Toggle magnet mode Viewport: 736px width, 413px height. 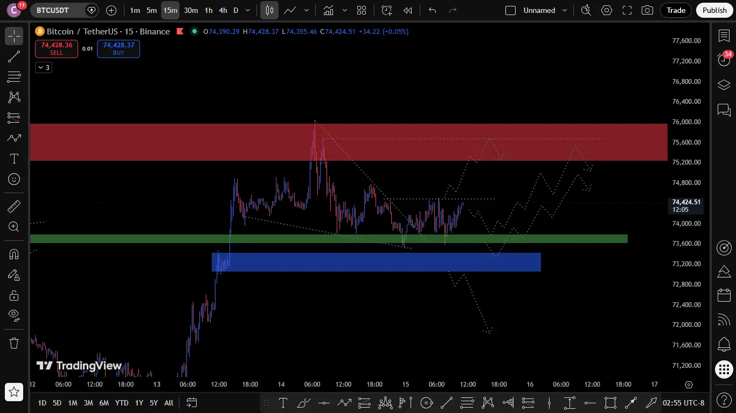[x=14, y=254]
